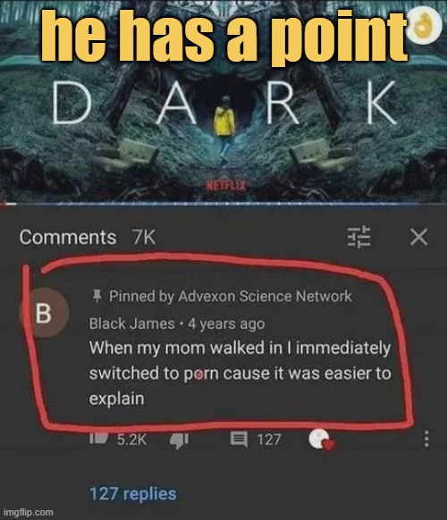Click the pinned comment text
This screenshot has height=520, width=447.
click(x=240, y=373)
